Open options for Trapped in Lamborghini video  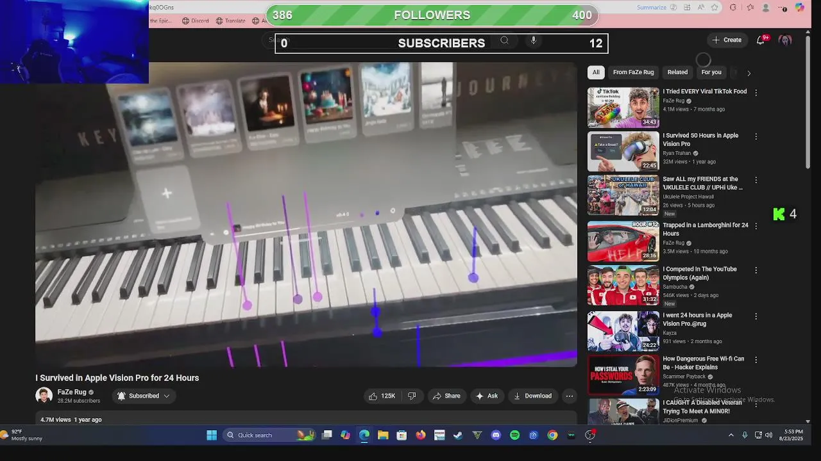tap(756, 226)
